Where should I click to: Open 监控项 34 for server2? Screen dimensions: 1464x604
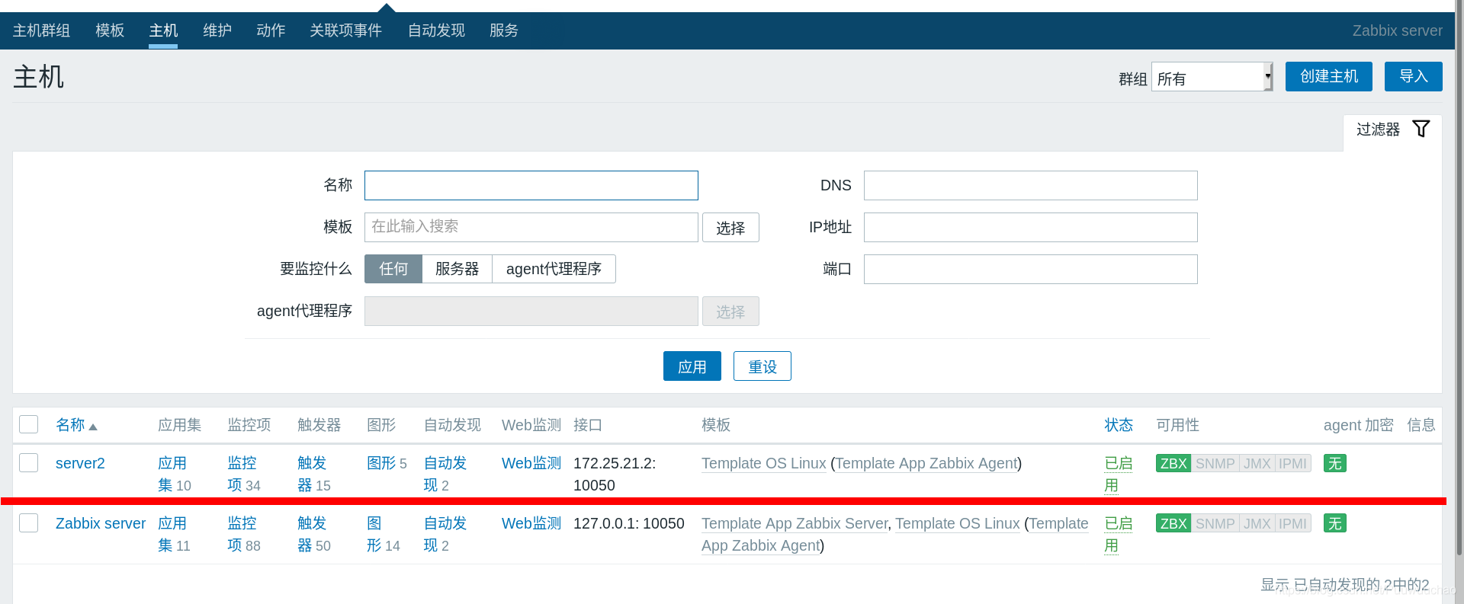coord(242,474)
